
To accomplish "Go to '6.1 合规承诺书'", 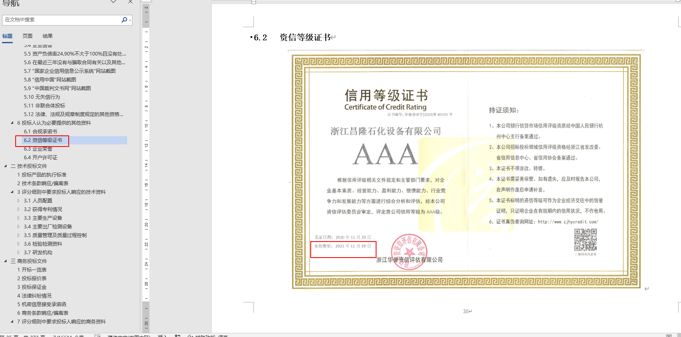I will 40,132.
